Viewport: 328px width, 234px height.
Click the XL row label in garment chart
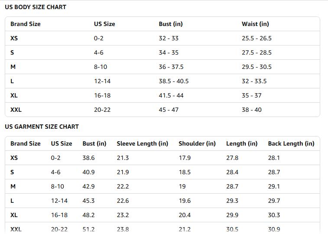coord(14,215)
